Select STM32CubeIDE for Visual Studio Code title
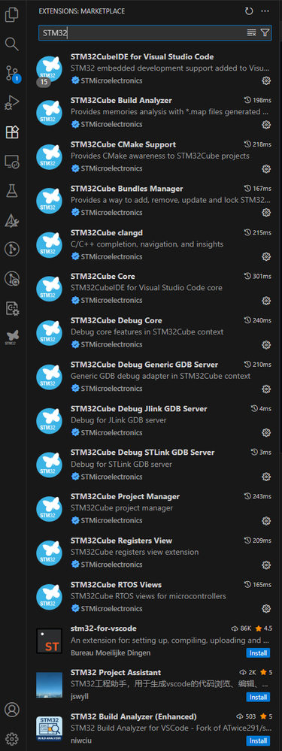 pos(142,56)
